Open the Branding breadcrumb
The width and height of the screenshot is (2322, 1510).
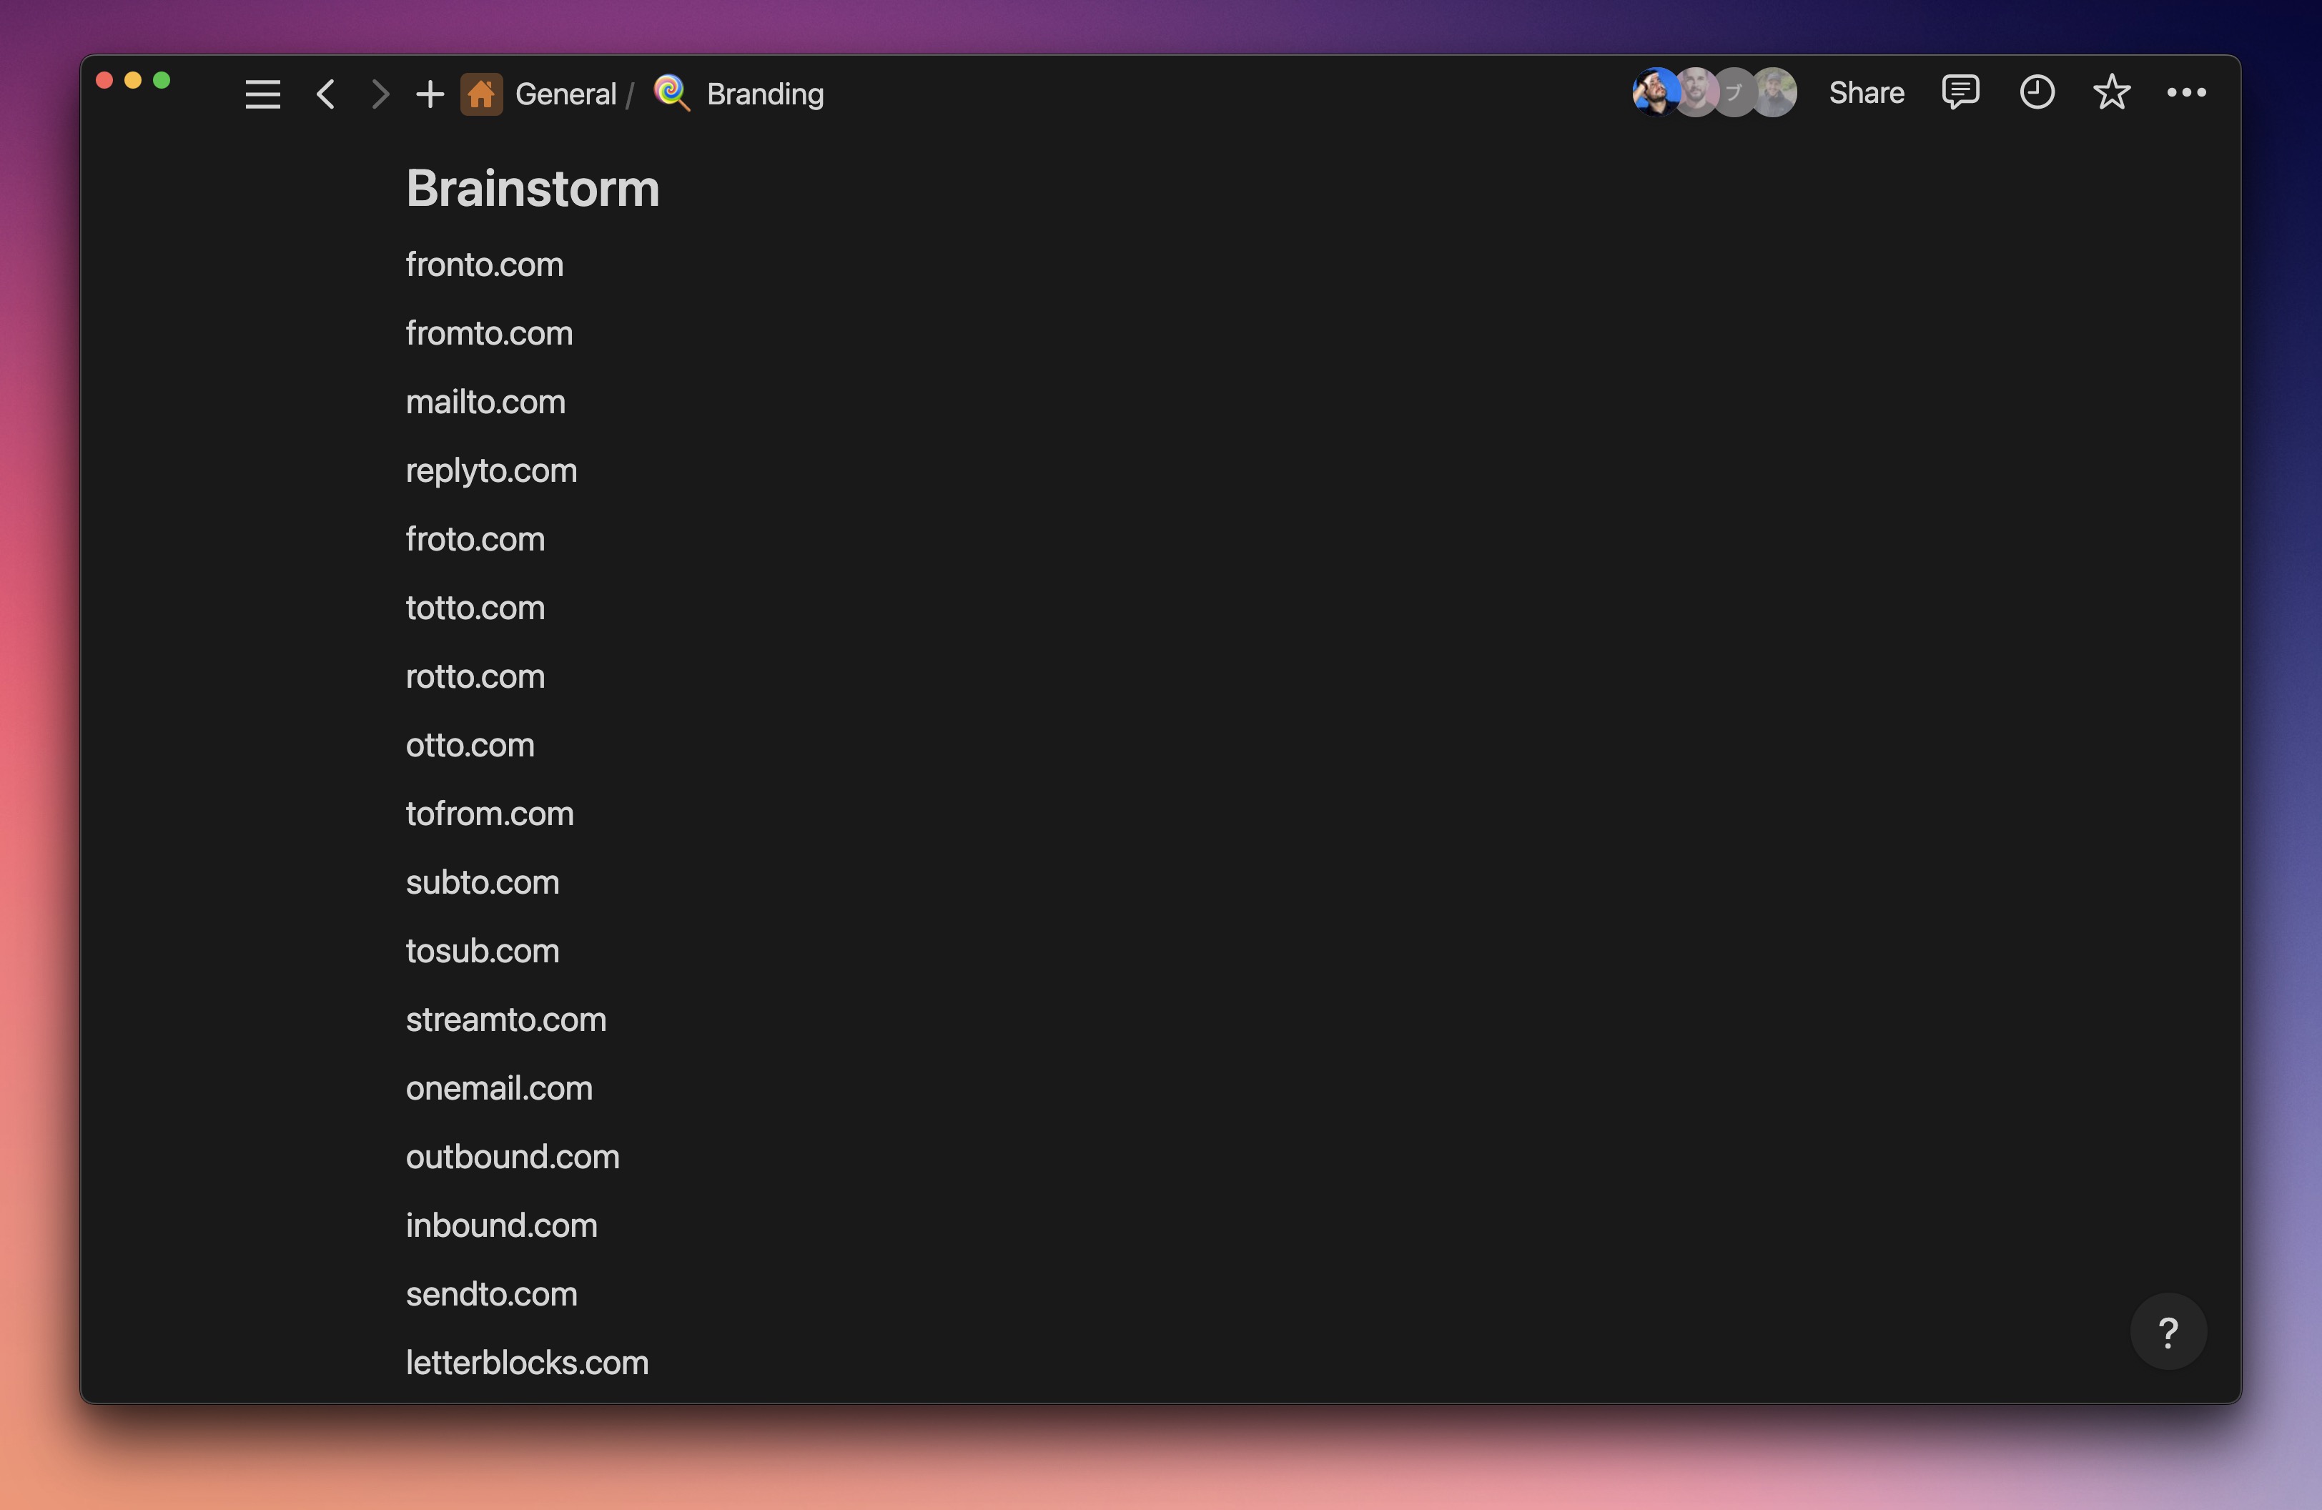765,94
